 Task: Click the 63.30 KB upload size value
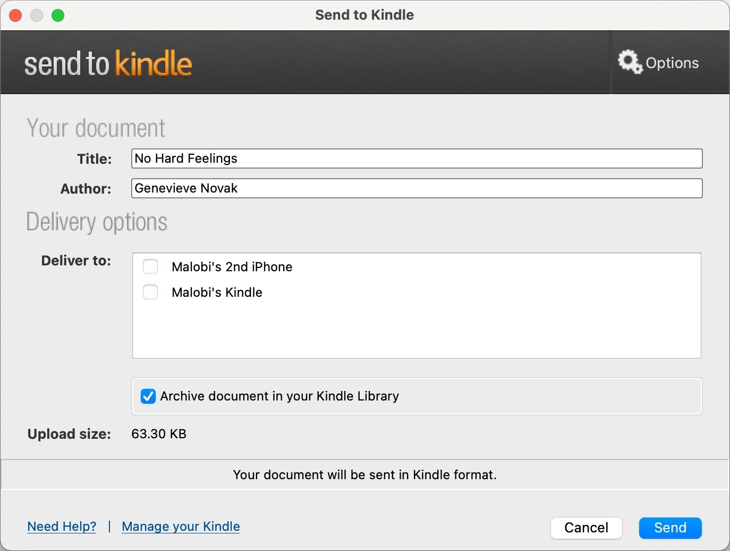[158, 433]
